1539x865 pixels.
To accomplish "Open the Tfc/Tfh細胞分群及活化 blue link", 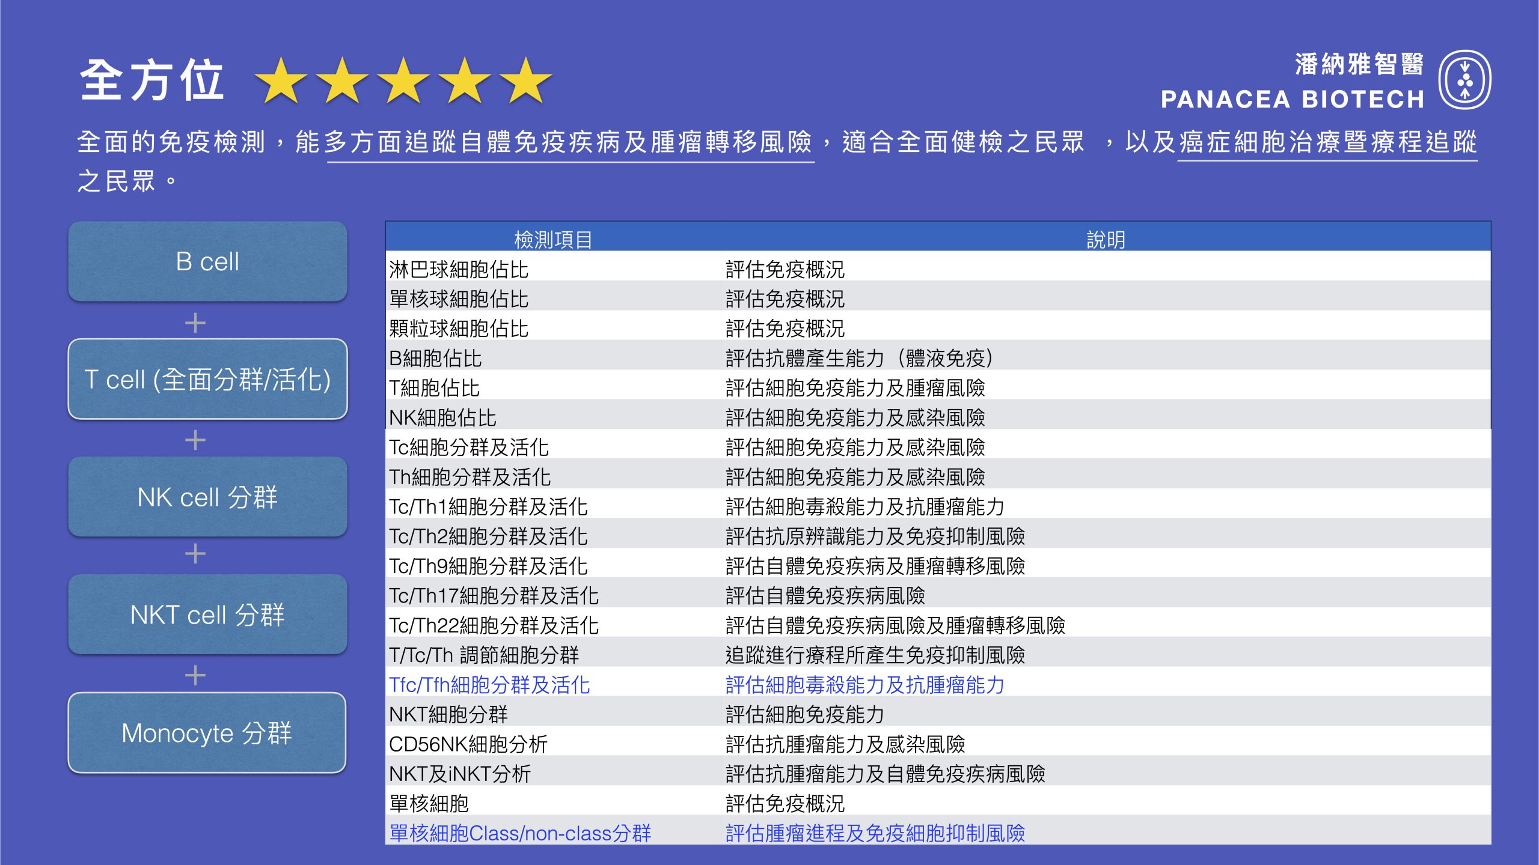I will pos(489,685).
